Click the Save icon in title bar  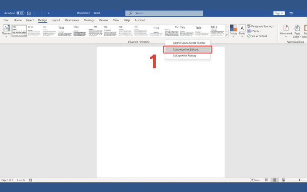29,13
